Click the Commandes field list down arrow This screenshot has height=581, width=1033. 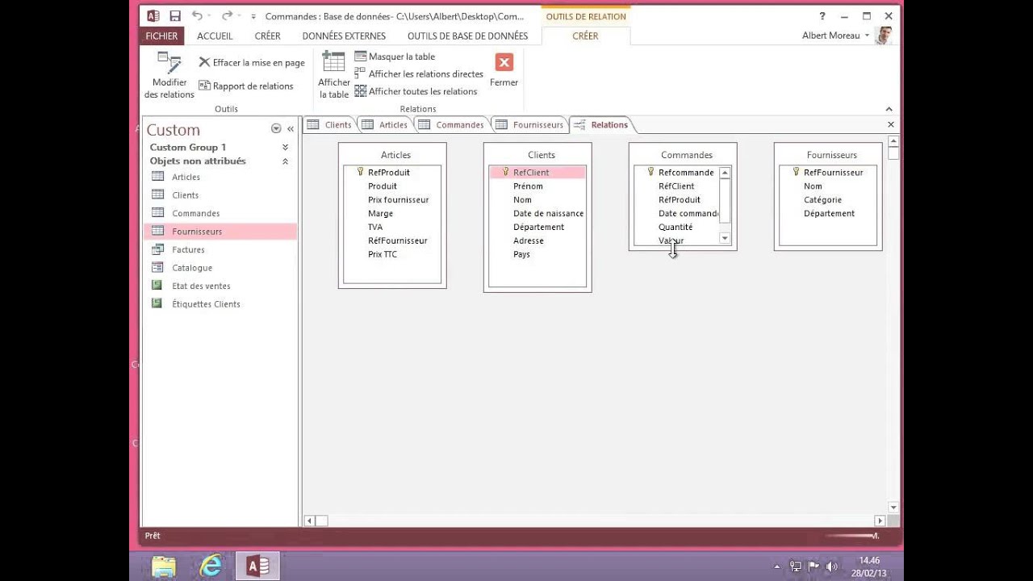coord(725,238)
